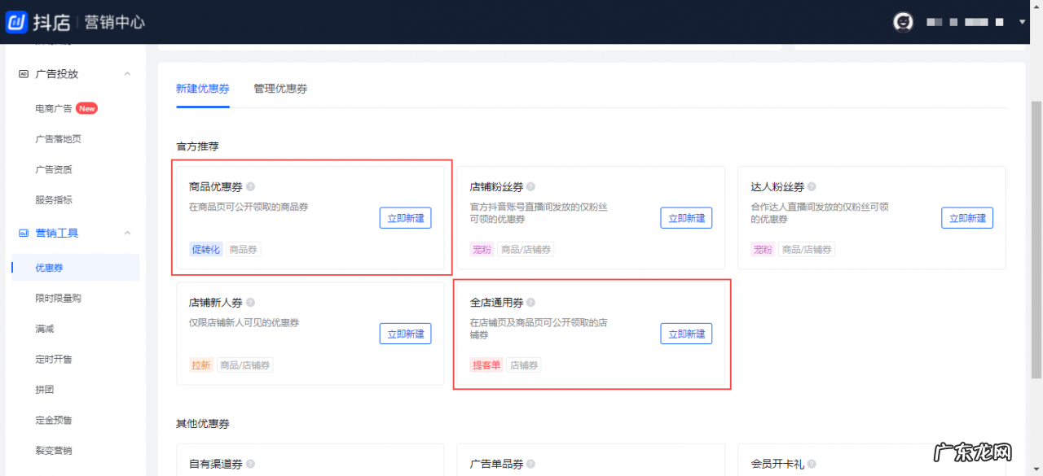Collapse the 营销工具 sidebar section
This screenshot has height=476, width=1043.
pos(127,233)
